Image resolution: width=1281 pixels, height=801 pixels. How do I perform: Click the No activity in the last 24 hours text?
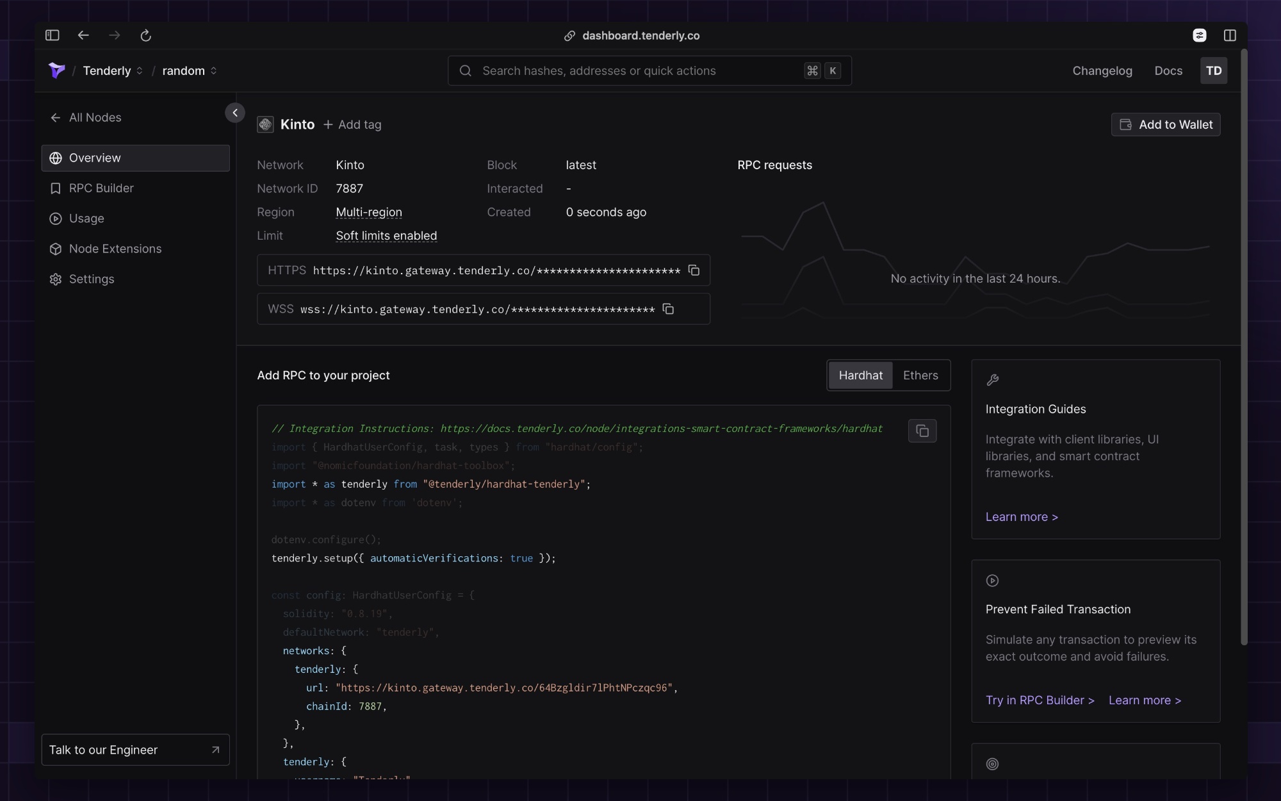pyautogui.click(x=975, y=278)
